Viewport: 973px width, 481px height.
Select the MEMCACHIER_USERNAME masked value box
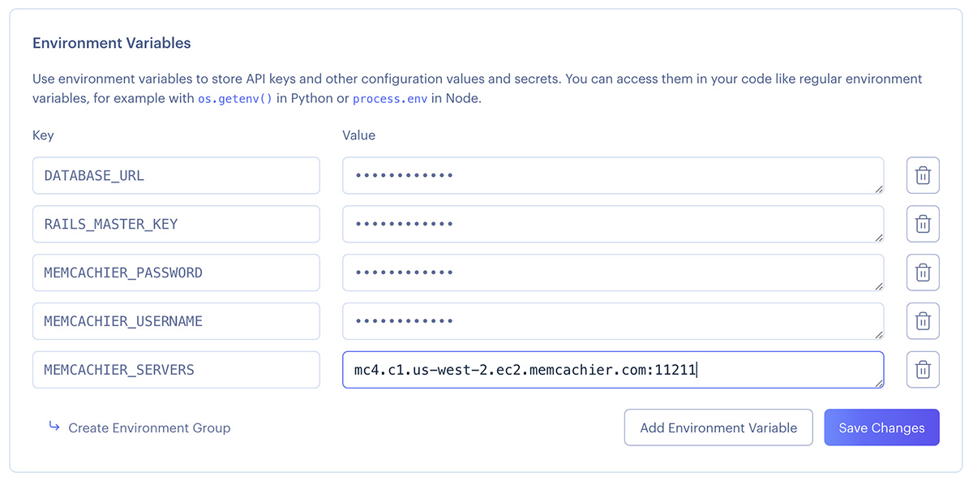coord(612,321)
